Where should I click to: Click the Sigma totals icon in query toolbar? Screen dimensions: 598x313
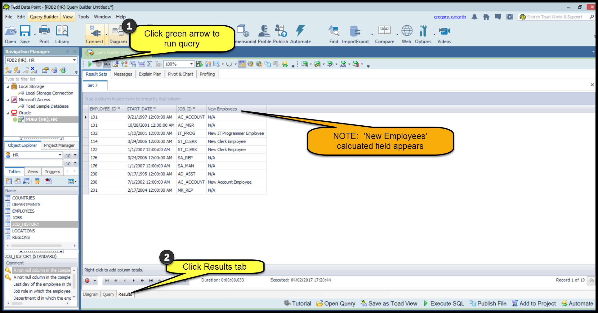[149, 64]
